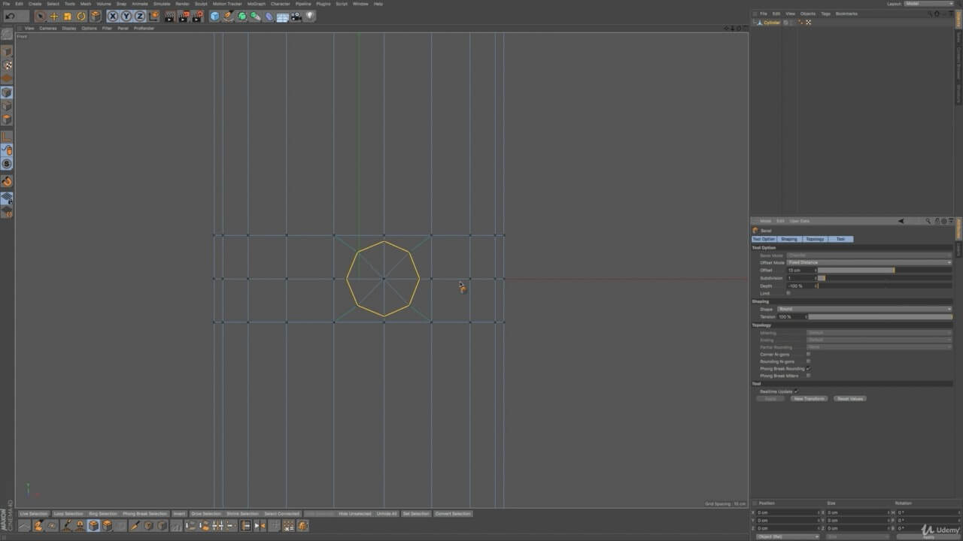Click the Undo arrow icon
Viewport: 963px width, 541px height.
click(x=11, y=16)
